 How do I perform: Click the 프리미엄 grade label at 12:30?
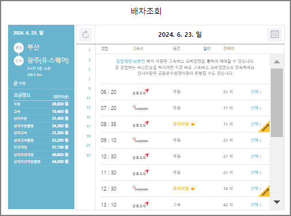tap(181, 188)
